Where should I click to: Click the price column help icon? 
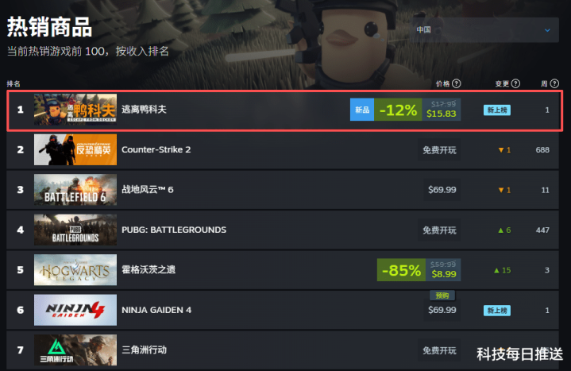tap(457, 83)
